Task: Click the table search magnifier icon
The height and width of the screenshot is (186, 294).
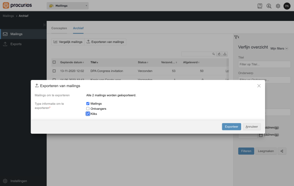Action: tap(213, 54)
